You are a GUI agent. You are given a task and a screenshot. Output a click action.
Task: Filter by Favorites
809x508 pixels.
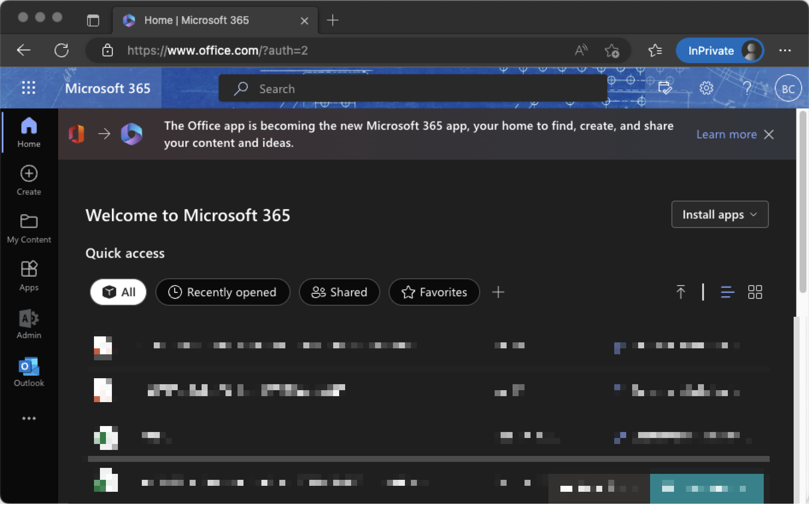[x=434, y=292]
